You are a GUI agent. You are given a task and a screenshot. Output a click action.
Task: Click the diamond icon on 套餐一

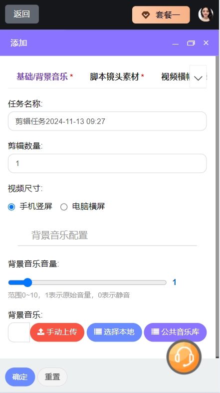tap(146, 15)
